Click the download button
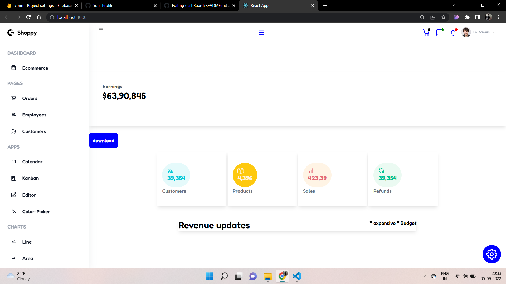 [x=103, y=140]
